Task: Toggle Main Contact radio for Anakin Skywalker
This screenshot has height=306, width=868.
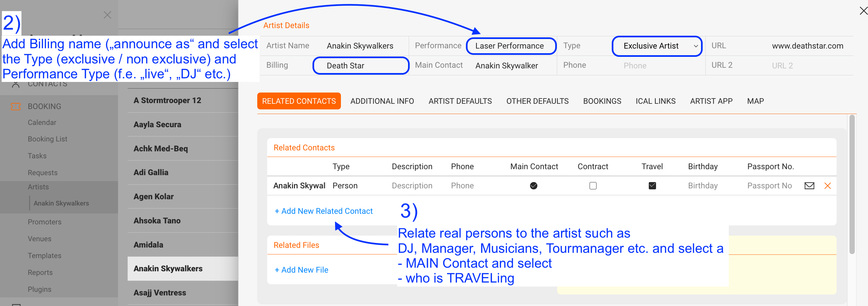Action: pyautogui.click(x=533, y=185)
